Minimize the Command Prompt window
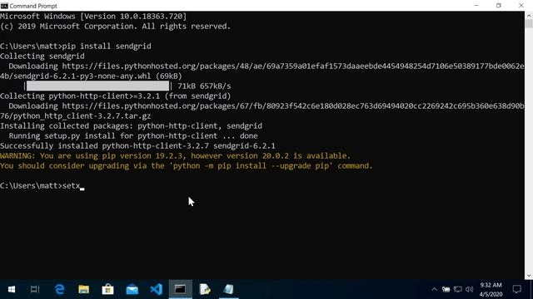 coord(476,6)
